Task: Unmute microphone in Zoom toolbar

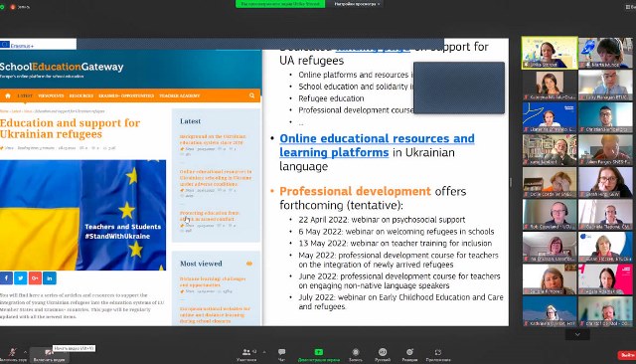Action: coord(12,354)
